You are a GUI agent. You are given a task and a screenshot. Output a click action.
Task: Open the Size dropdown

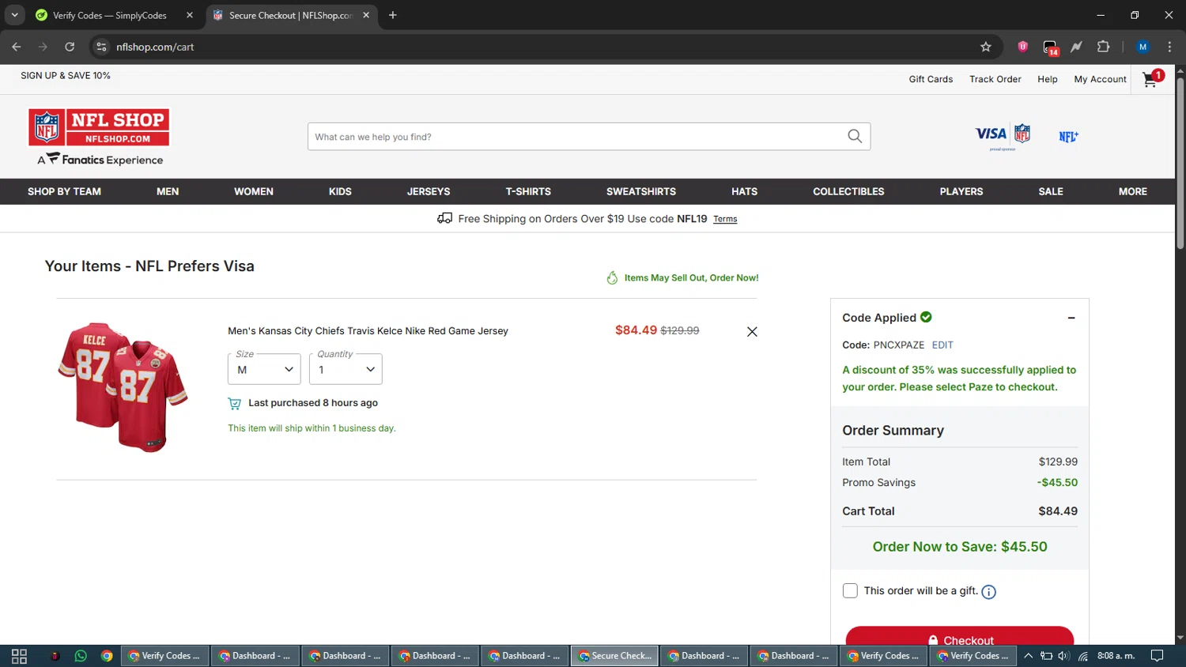(x=264, y=369)
